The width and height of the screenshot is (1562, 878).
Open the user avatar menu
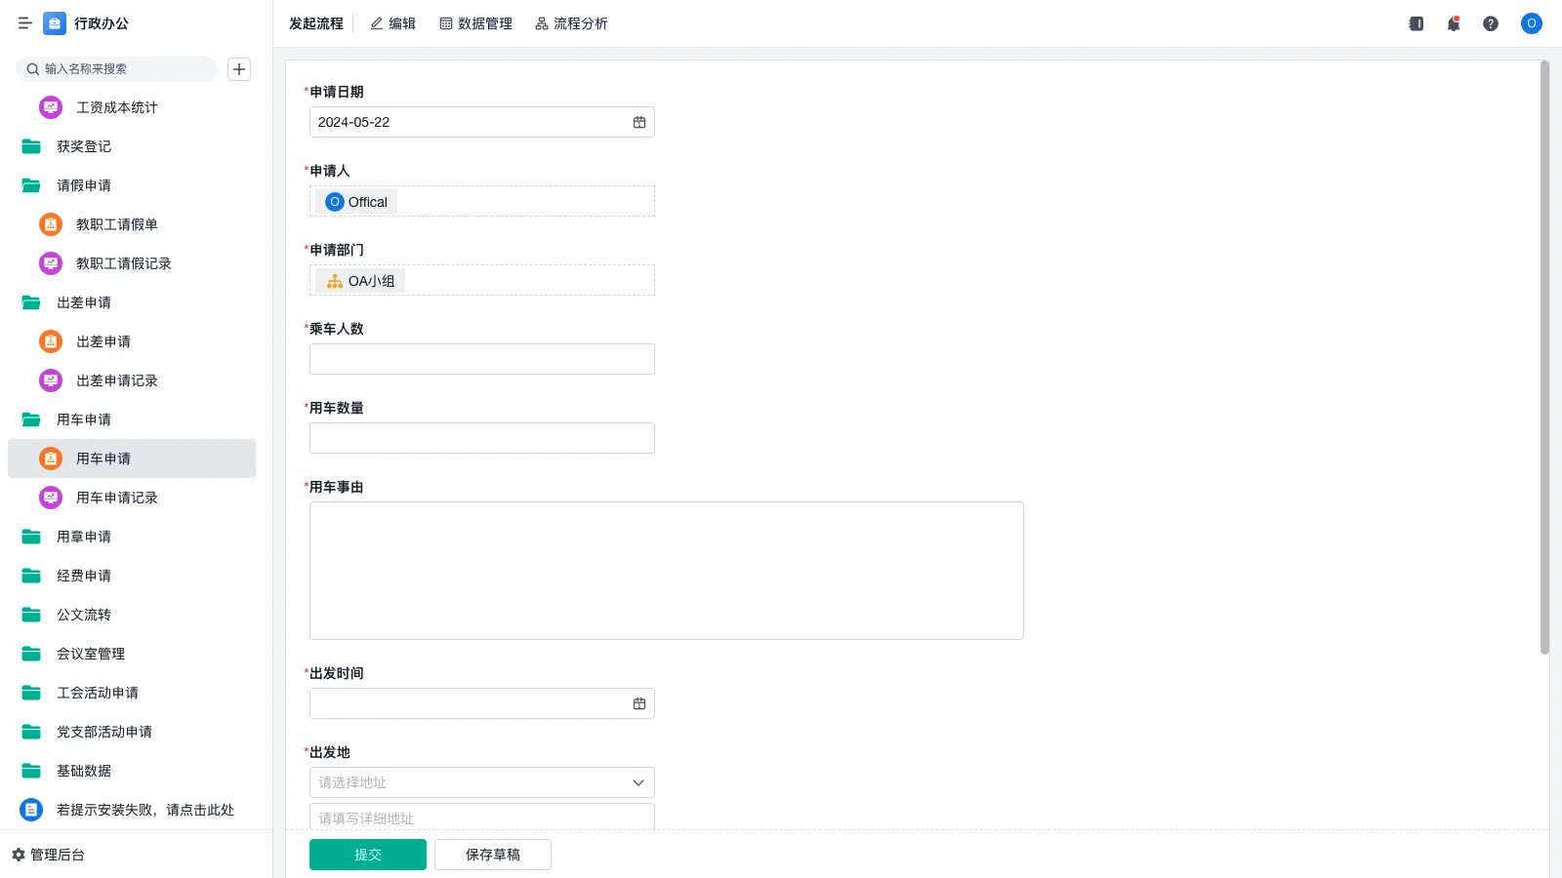[x=1532, y=23]
